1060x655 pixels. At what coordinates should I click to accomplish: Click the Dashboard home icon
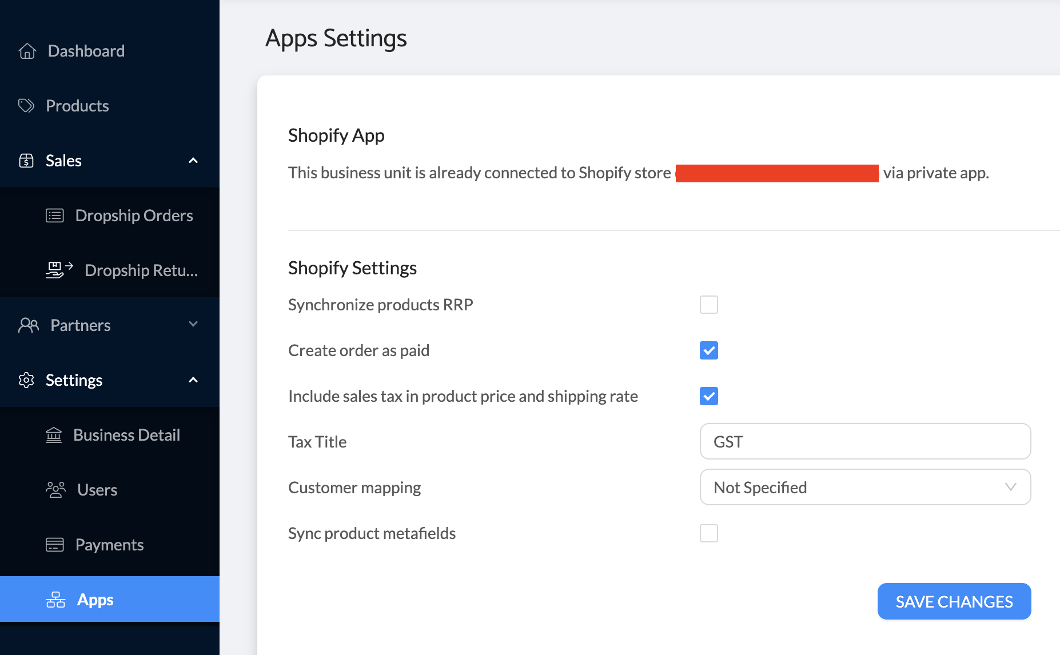(x=27, y=51)
